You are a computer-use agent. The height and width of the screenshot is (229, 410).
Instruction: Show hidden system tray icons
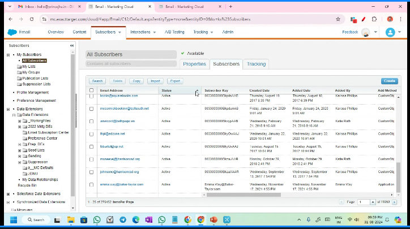299,220
